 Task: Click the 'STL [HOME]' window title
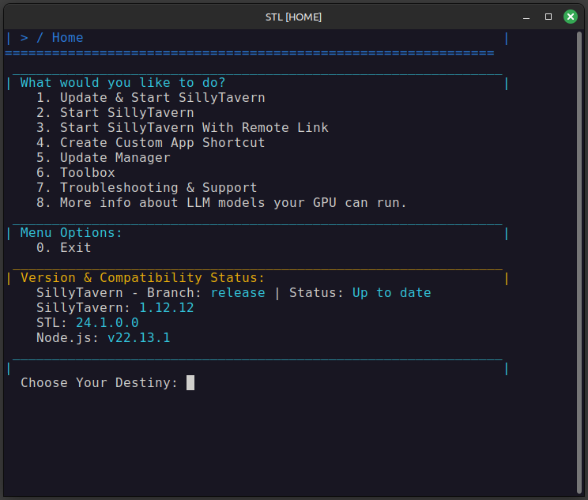pos(293,17)
